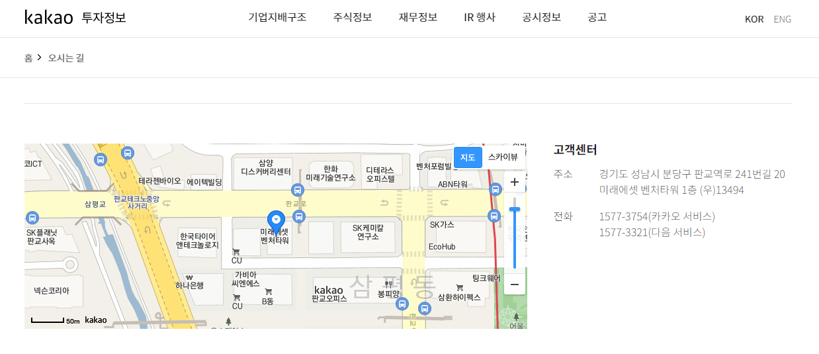Click bus stop icon below 삼양 디스커버리센터
Screen dimensions: 819x354
click(297, 190)
